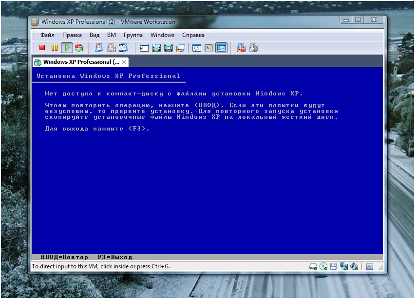This screenshot has height=299, width=415.
Task: Take a snapshot of the virtual machine
Action: click(x=99, y=48)
